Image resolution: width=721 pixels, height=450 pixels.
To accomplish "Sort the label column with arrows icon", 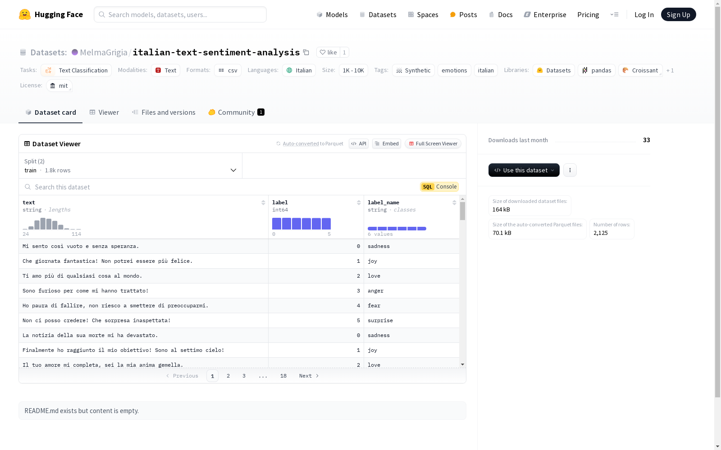I will (x=359, y=202).
